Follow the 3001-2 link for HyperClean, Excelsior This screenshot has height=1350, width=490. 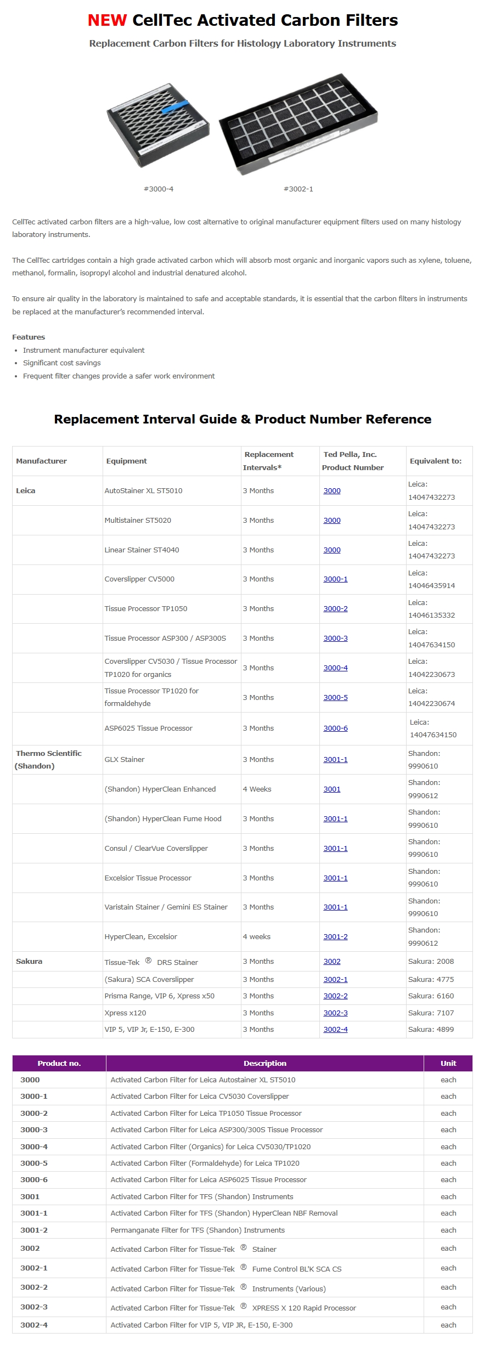335,937
